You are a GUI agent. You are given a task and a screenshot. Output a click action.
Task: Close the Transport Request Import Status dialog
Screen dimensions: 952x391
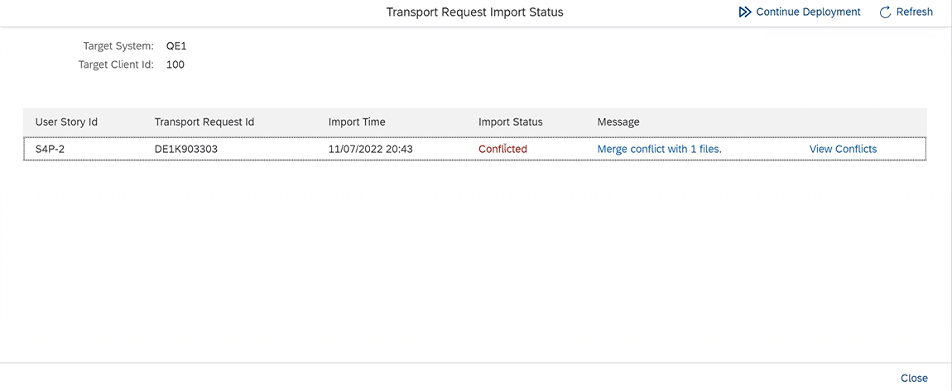point(914,378)
